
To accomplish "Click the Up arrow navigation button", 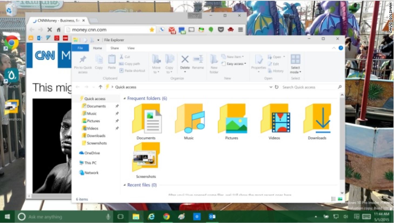I will (x=100, y=87).
